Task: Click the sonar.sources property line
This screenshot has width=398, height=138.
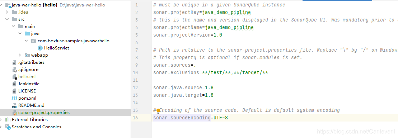Action: pyautogui.click(x=174, y=65)
